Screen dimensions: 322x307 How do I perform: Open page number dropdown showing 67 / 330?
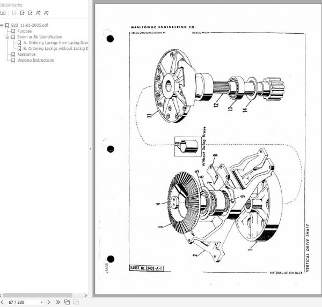point(42,302)
